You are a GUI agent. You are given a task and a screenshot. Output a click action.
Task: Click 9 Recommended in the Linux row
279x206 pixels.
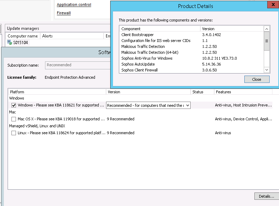pos(121,133)
